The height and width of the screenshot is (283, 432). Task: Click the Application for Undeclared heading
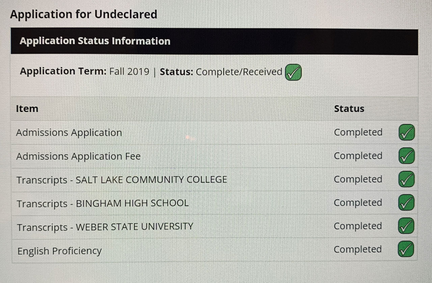point(84,15)
